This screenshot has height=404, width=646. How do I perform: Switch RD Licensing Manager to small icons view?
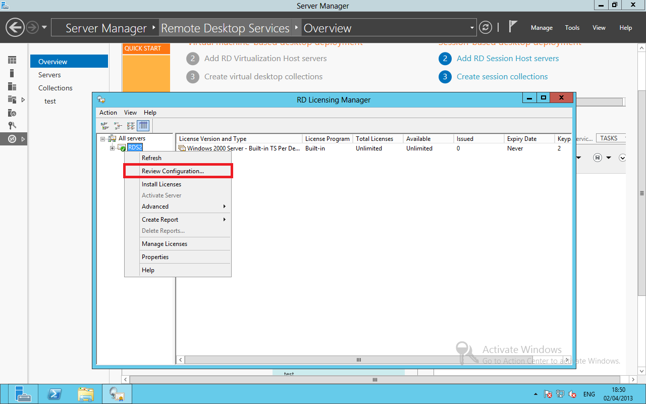[118, 126]
